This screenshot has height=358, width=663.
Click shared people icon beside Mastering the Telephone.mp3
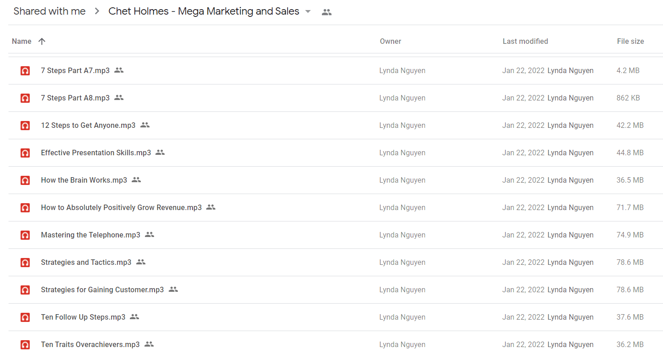[150, 235]
